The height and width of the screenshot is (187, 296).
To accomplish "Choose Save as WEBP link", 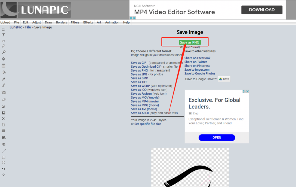I will [140, 86].
